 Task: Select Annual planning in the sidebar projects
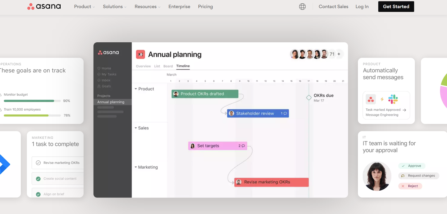click(x=113, y=102)
